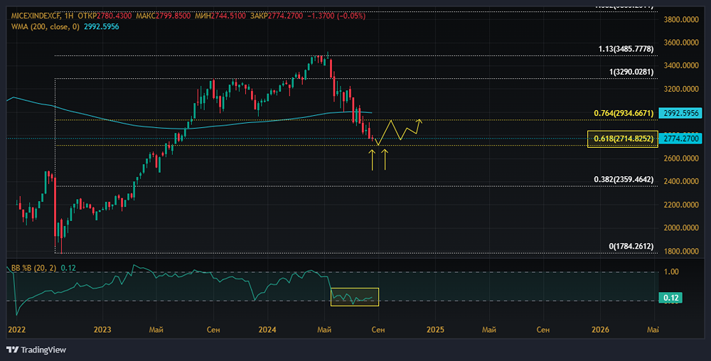The width and height of the screenshot is (711, 361).
Task: Click the 2024 label on the time axis
Action: 267,330
